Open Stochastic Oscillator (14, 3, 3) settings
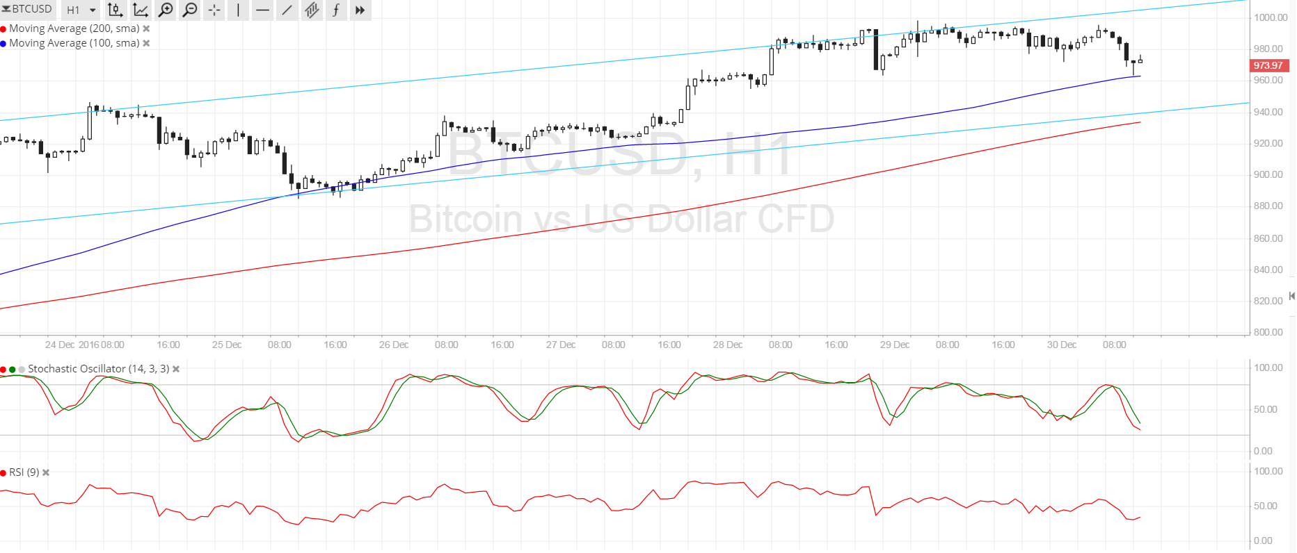 pos(99,369)
